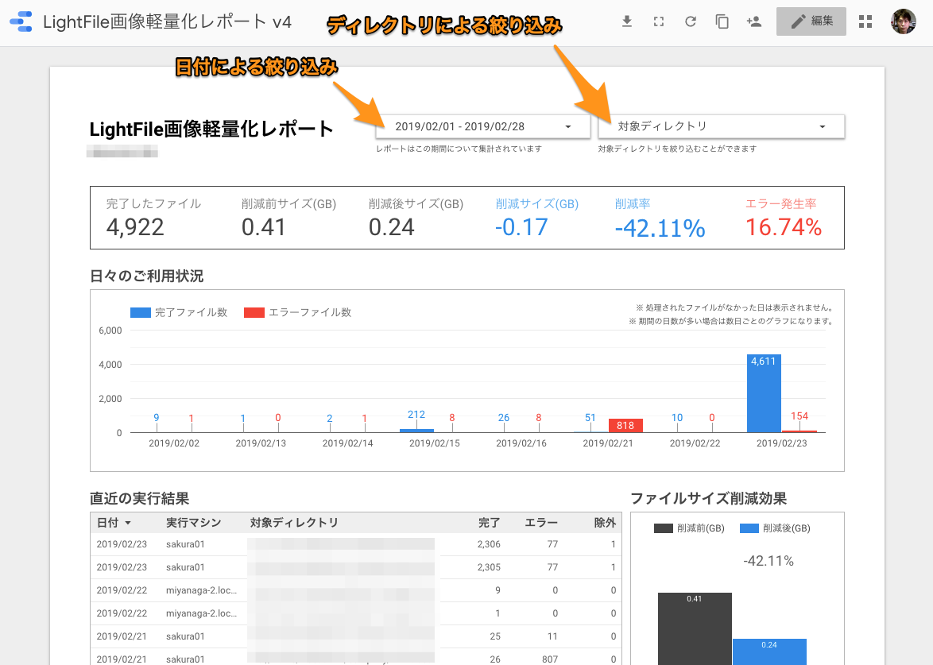The image size is (933, 665).
Task: Sort table by 対象ディレクトリ column header
Action: pos(294,523)
